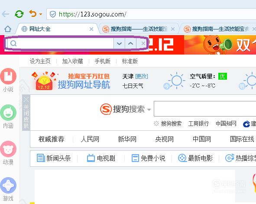Close the 网址大全 tab

point(91,29)
